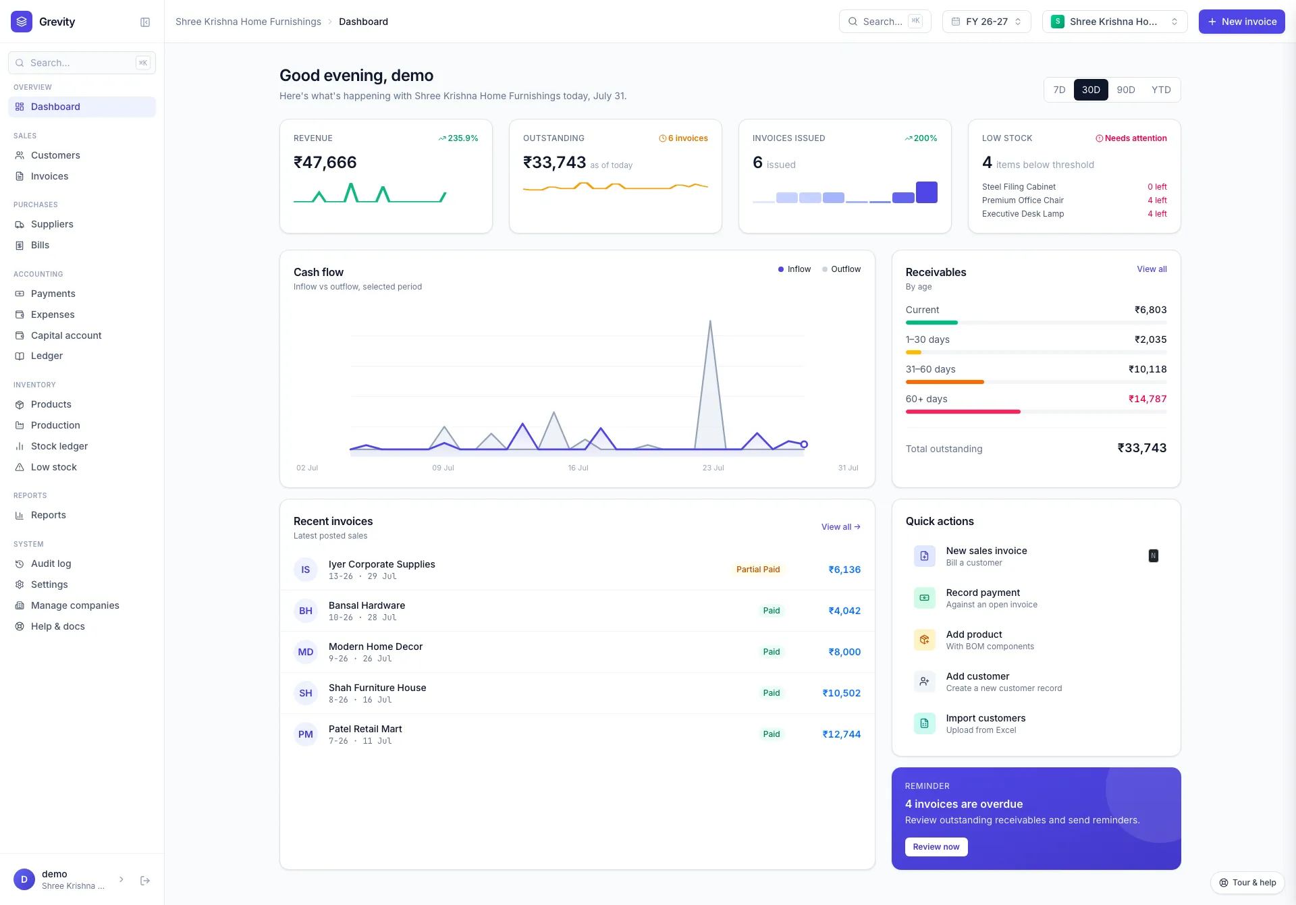Click the Import customers quick action
Screen dimensions: 1296x905
coord(1036,723)
